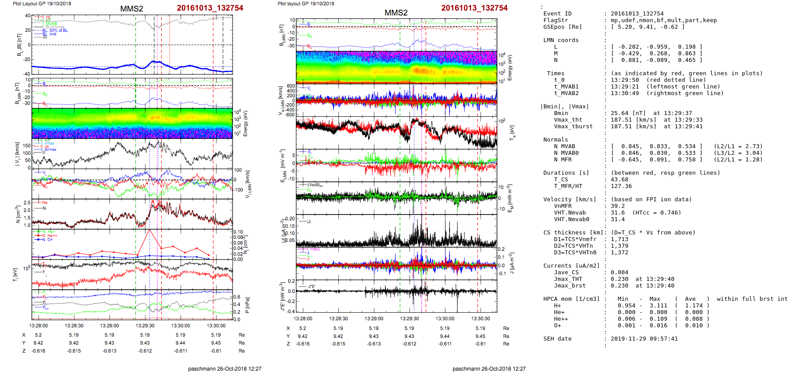Click the 13:28:00 label under right plot
799x372 pixels.
tap(303, 318)
